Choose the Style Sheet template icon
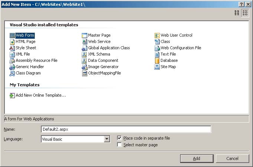Screen dimensions: 253x167 pos(12,48)
